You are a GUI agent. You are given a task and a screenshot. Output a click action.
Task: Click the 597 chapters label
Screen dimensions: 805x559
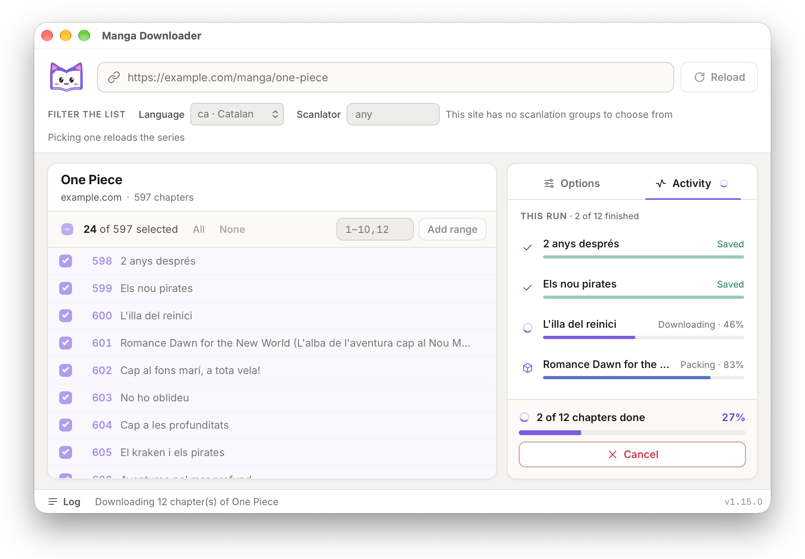[x=164, y=197]
